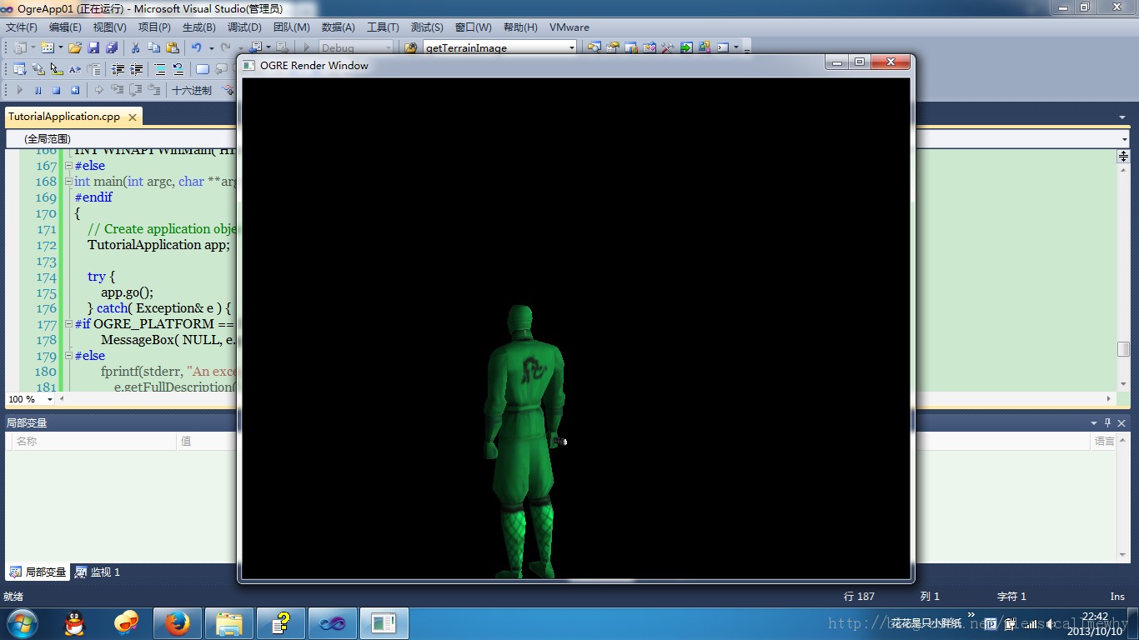
Task: Stop debugging with the square stop icon
Action: click(x=55, y=89)
